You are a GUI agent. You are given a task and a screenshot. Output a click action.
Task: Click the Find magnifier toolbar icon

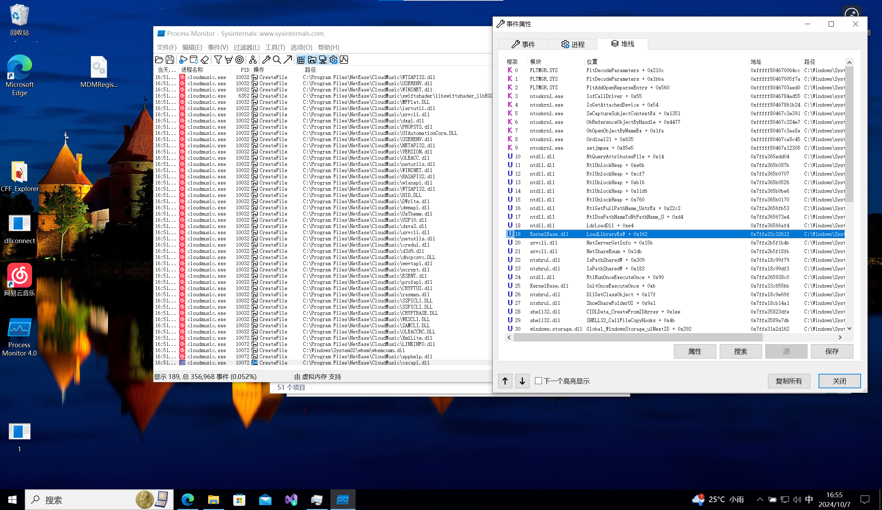[277, 60]
